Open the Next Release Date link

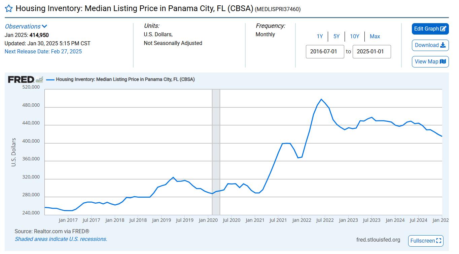coord(43,51)
